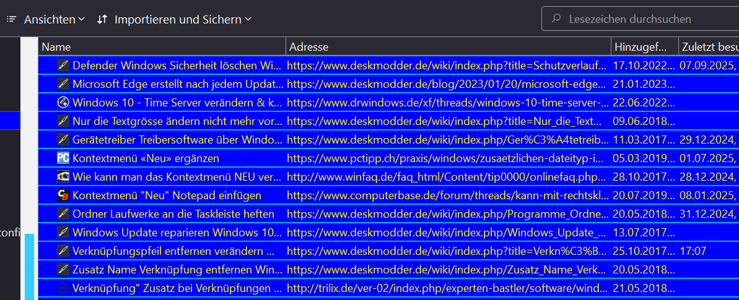Click added date 17.10.2022

[x=644, y=66]
